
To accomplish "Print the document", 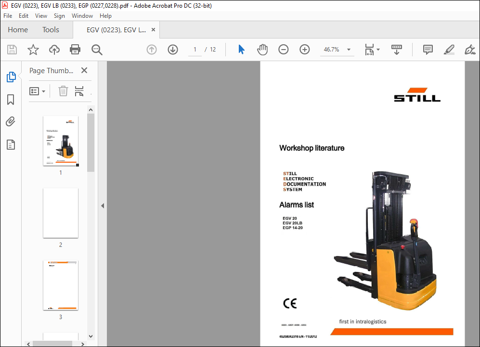I will (75, 50).
